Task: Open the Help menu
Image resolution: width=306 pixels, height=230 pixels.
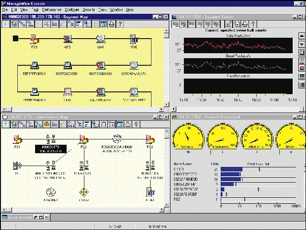Action: (130, 10)
